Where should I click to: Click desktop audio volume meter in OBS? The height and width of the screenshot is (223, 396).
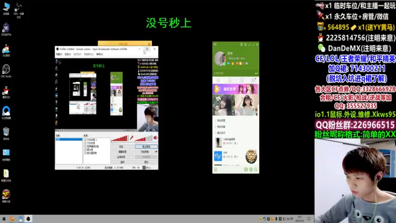coord(144,138)
